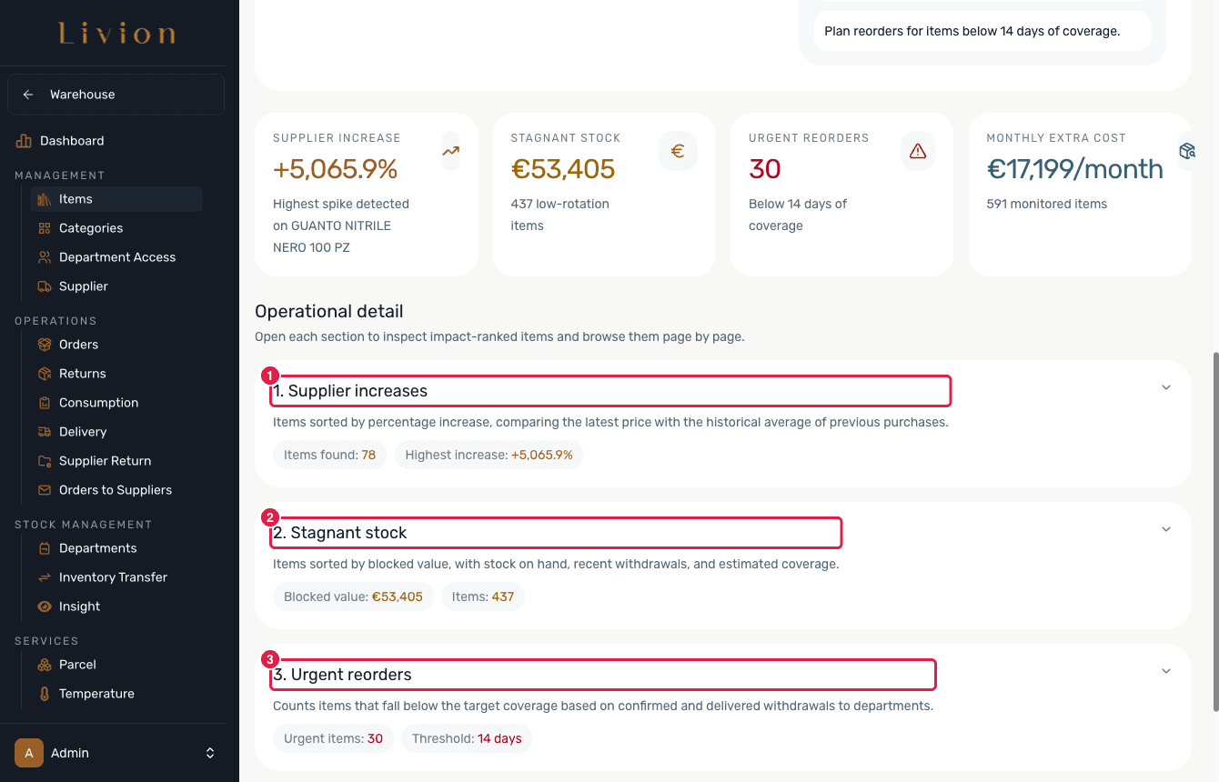Click the warning triangle on Urgent Reorders card
1219x782 pixels.
click(x=917, y=151)
